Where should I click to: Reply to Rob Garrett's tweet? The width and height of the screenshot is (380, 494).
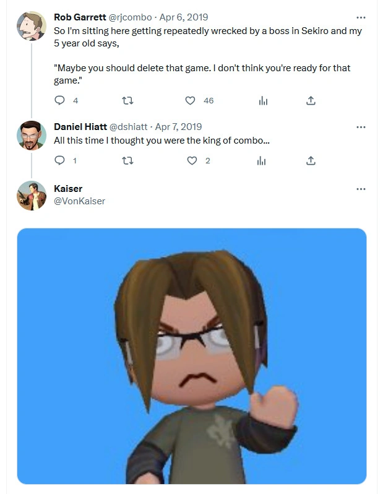60,100
